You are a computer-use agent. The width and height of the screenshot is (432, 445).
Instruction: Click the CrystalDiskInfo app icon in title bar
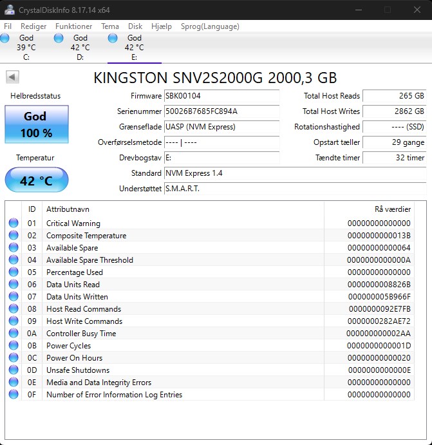point(10,10)
